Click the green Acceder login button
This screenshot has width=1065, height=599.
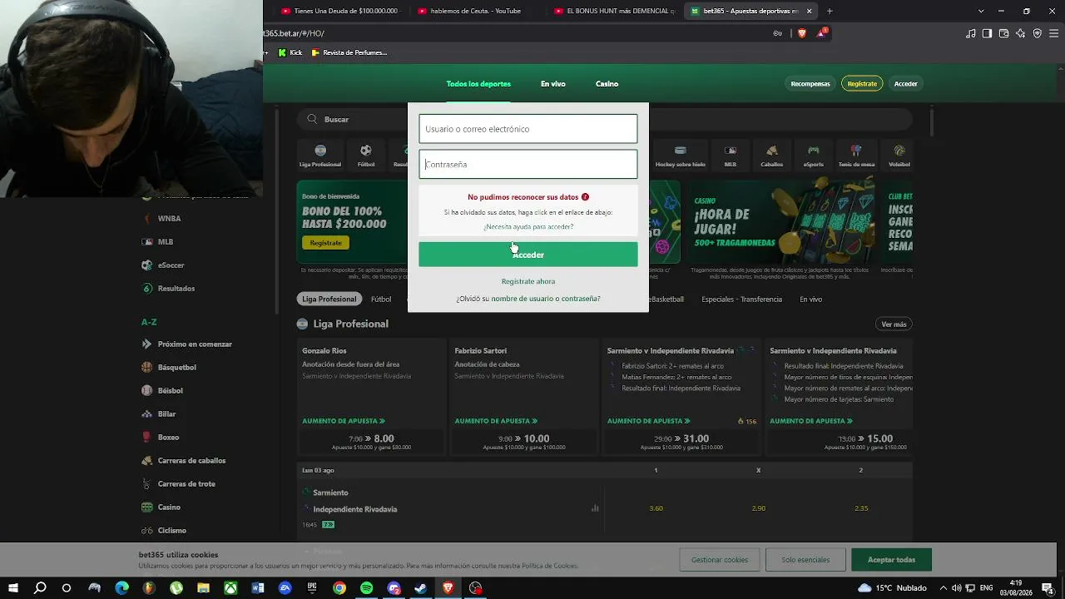point(528,255)
